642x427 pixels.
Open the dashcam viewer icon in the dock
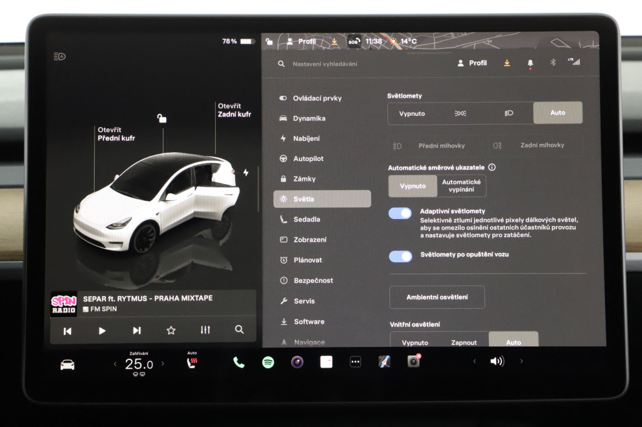pyautogui.click(x=413, y=361)
